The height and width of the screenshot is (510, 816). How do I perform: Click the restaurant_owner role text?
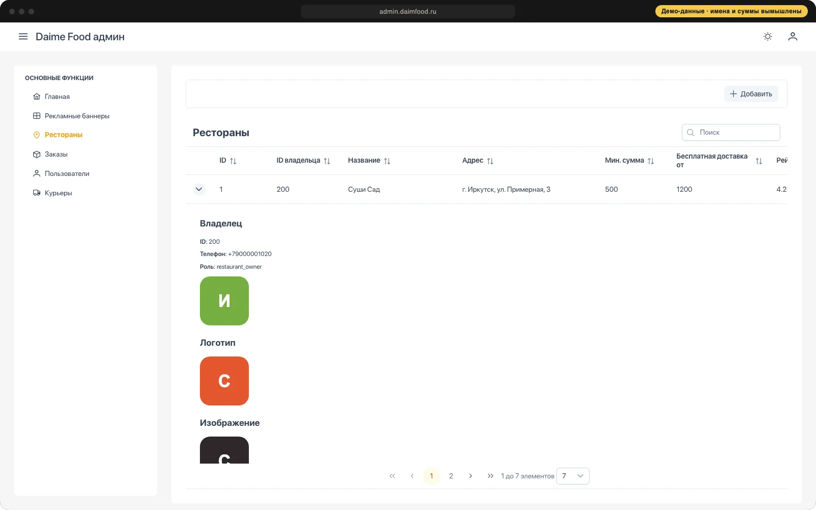[x=239, y=267]
